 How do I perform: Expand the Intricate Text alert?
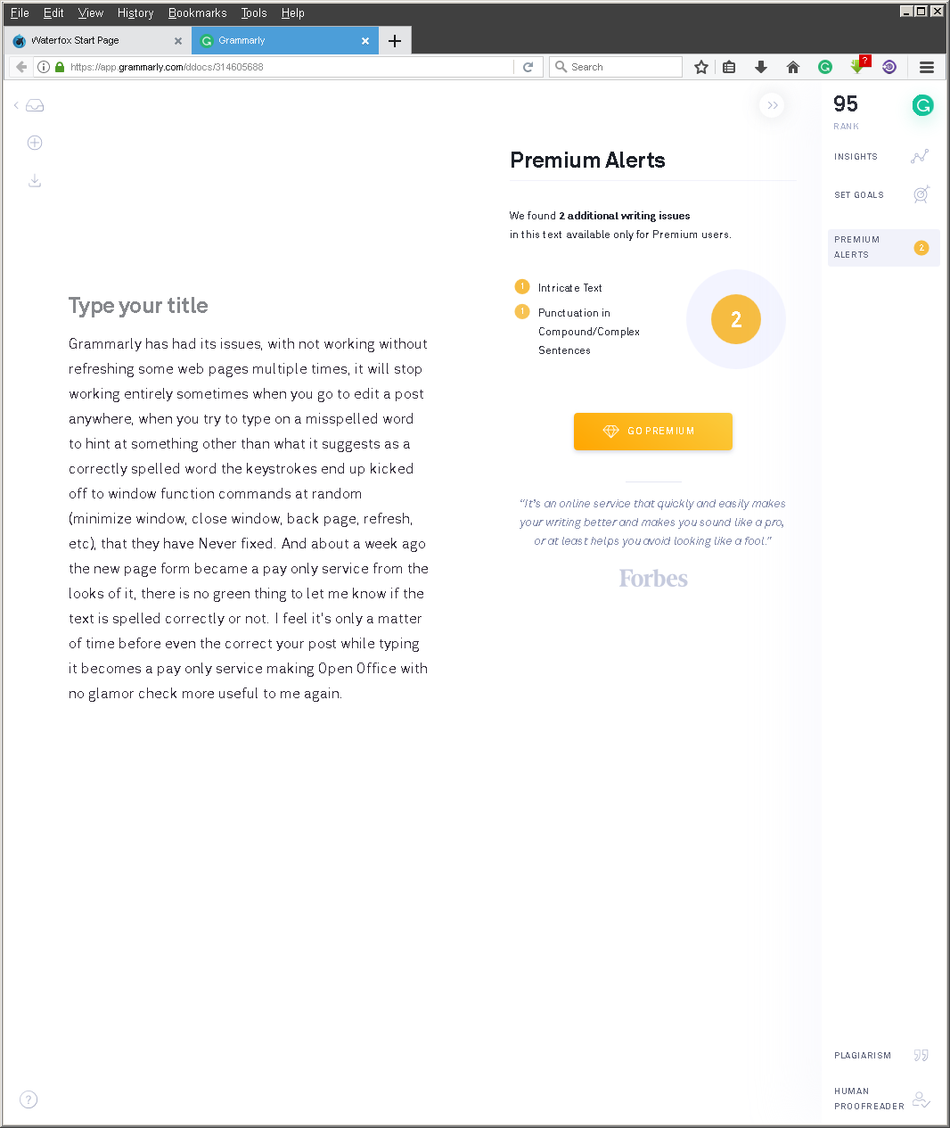coord(570,288)
